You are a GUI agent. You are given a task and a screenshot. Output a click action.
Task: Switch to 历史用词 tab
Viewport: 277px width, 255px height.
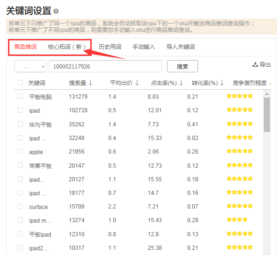(110, 47)
